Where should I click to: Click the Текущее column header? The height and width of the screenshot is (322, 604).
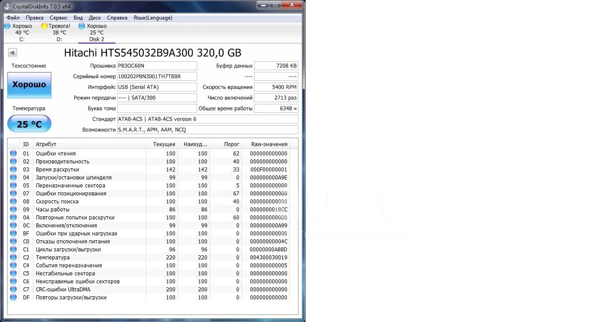(x=162, y=144)
